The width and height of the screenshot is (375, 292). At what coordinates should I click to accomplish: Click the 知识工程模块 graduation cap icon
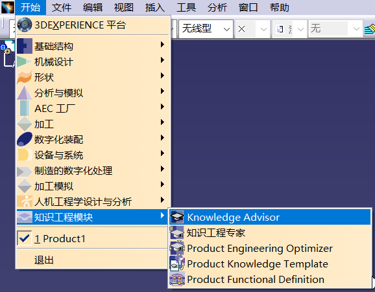(x=25, y=217)
